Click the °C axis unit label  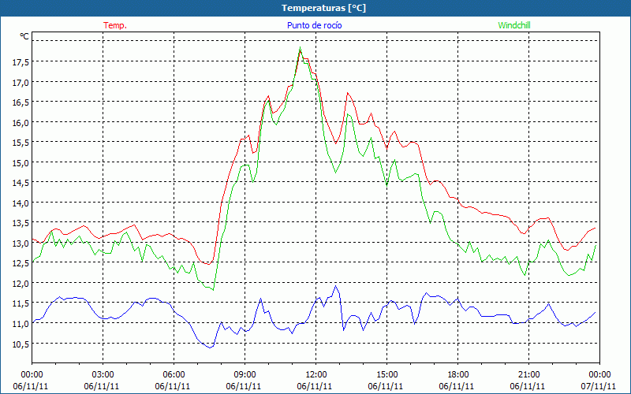(24, 36)
